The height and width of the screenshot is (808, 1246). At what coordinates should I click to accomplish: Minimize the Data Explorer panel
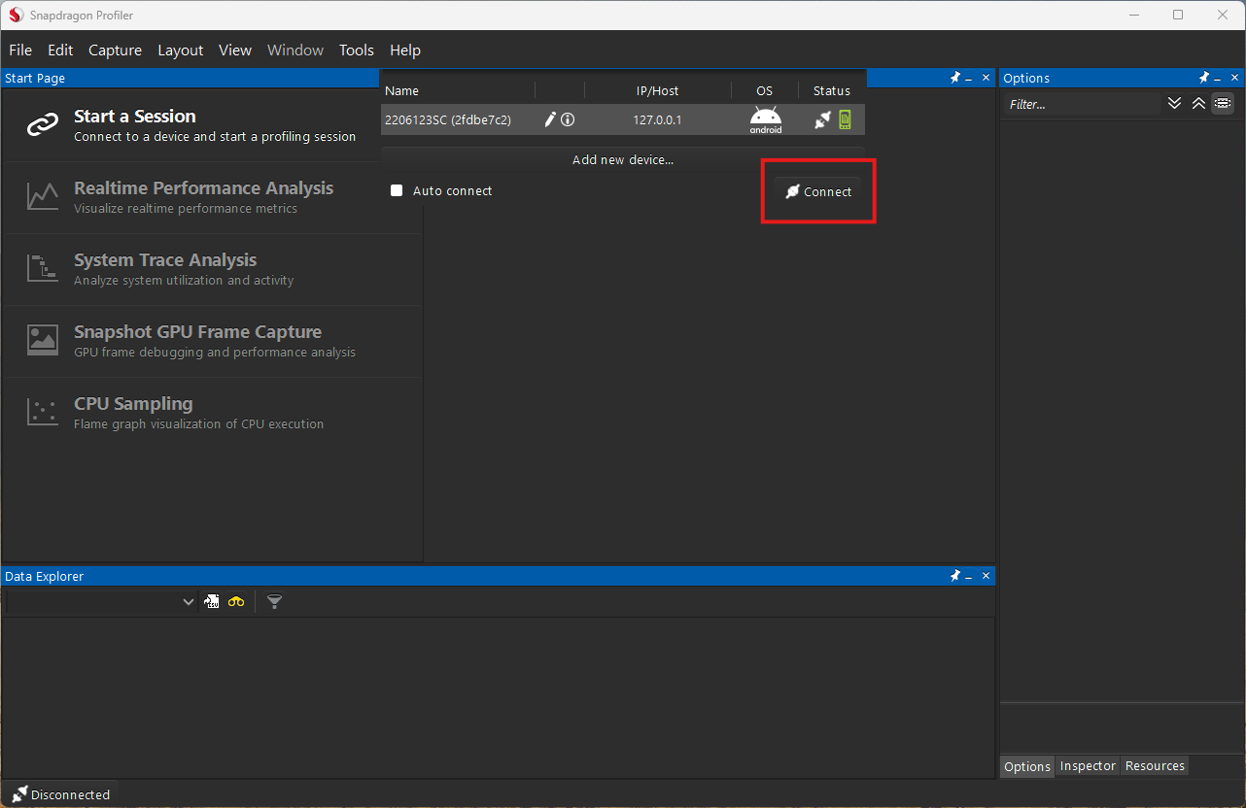click(970, 577)
